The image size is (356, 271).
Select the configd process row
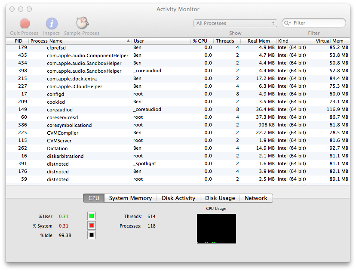[178, 94]
